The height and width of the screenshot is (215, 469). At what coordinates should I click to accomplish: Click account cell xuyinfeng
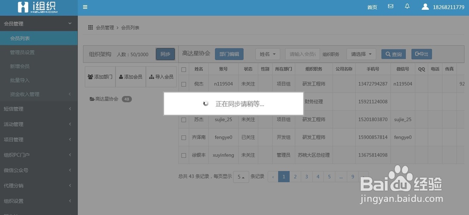223,155
